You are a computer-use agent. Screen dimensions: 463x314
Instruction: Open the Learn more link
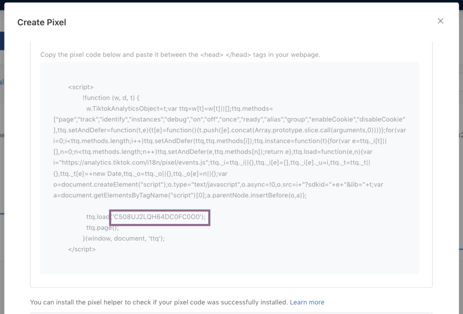click(x=307, y=302)
